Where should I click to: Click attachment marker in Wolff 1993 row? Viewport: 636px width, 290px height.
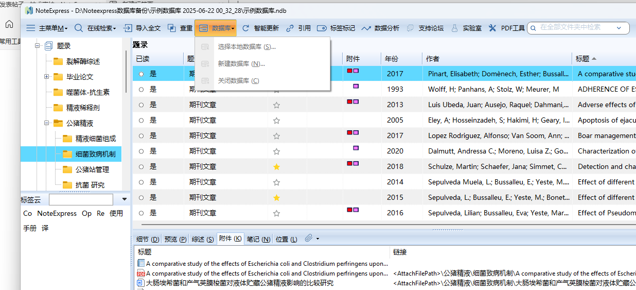(x=356, y=87)
